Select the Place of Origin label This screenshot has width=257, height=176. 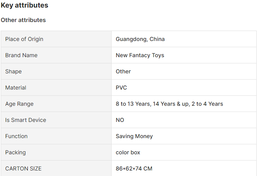(24, 39)
